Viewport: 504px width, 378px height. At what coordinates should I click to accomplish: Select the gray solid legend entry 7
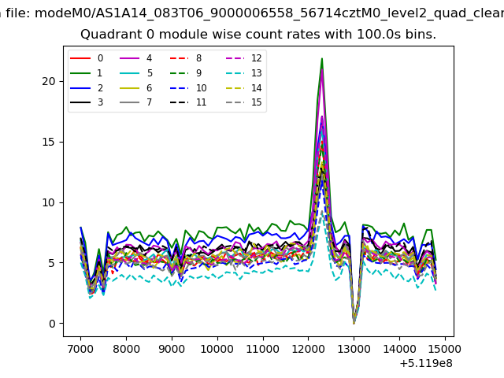[x=131, y=103]
